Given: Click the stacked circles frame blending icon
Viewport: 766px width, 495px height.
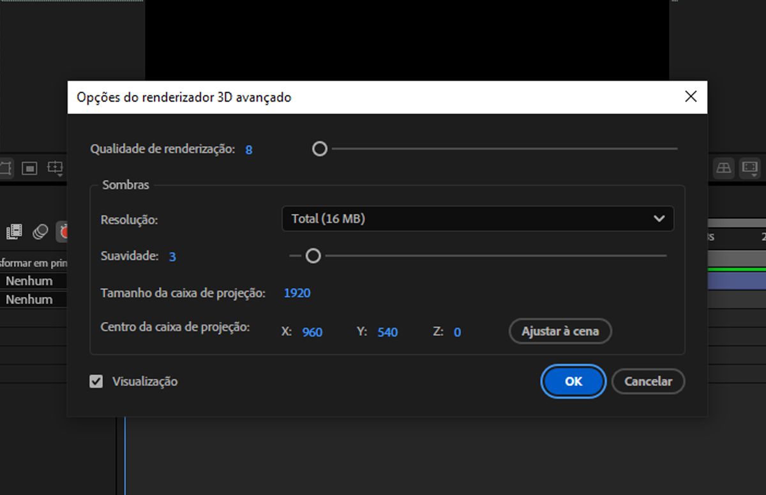Looking at the screenshot, I should (x=40, y=232).
